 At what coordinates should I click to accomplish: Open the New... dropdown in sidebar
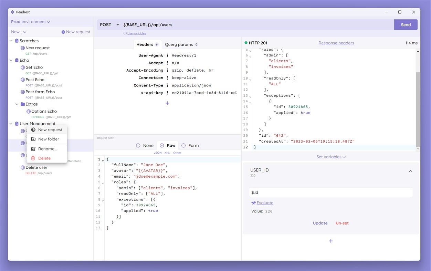click(19, 32)
